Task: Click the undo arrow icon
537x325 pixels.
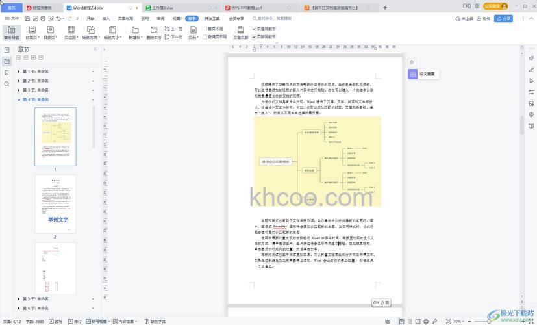Action: point(59,18)
